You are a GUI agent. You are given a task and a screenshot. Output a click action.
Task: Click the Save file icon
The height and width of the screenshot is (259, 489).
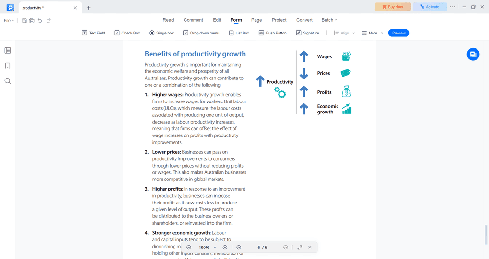click(24, 21)
